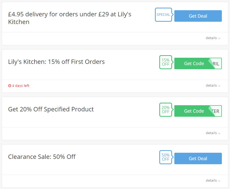The width and height of the screenshot is (230, 189).
Task: Get Code for 20% Off Specified Product
Action: click(194, 111)
